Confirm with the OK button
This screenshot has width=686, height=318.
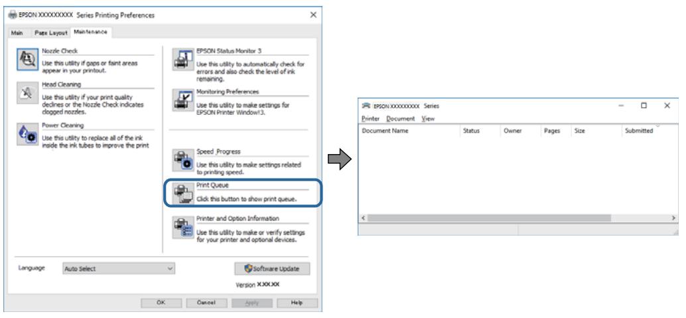click(x=161, y=303)
